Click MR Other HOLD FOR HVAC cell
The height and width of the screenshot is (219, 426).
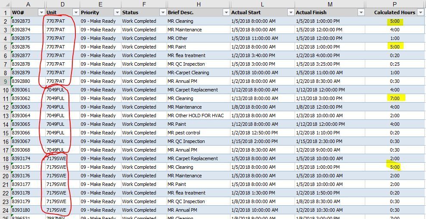[199, 116]
